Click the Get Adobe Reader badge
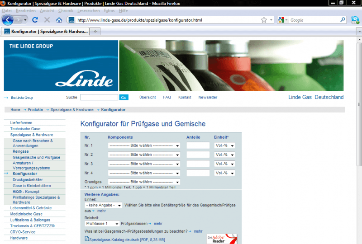Screen dimensions: 362x244 click(222, 239)
